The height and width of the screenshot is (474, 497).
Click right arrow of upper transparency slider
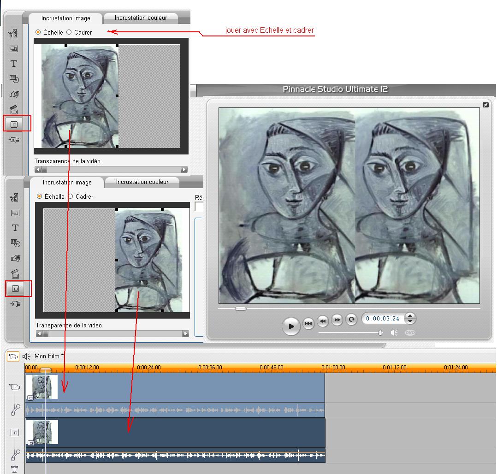[184, 169]
